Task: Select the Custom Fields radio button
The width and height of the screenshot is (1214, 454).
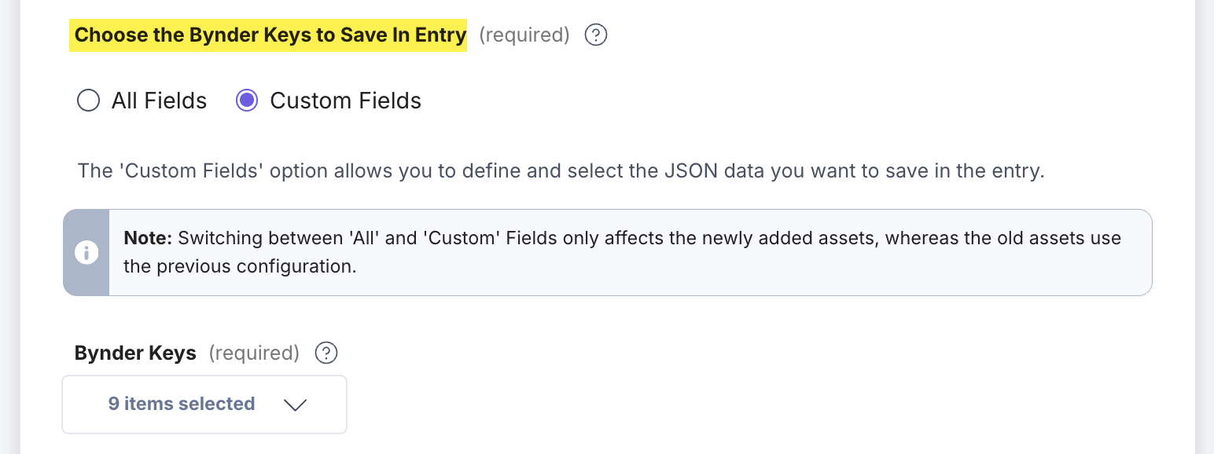Action: point(246,101)
